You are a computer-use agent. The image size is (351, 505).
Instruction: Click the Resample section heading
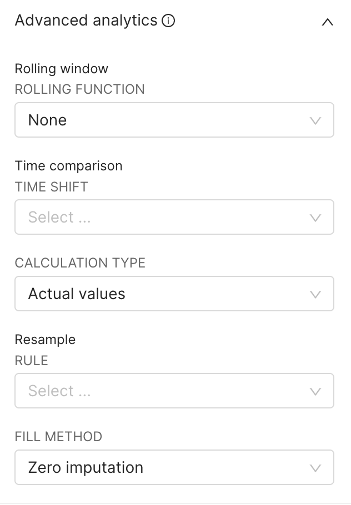(45, 340)
